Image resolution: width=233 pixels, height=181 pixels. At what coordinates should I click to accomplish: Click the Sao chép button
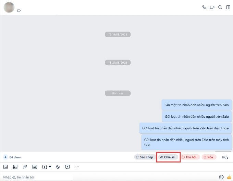coord(144,157)
